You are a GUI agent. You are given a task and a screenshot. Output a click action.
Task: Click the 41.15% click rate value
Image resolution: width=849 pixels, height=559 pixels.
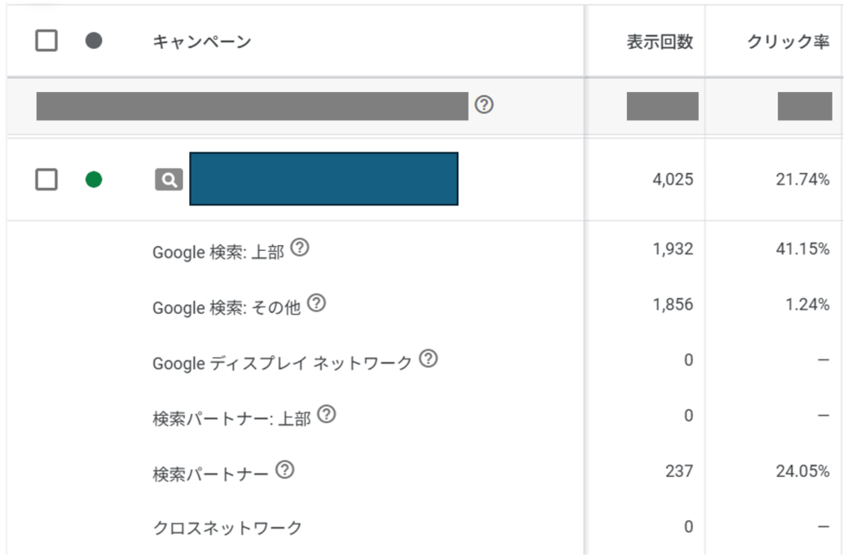(803, 248)
